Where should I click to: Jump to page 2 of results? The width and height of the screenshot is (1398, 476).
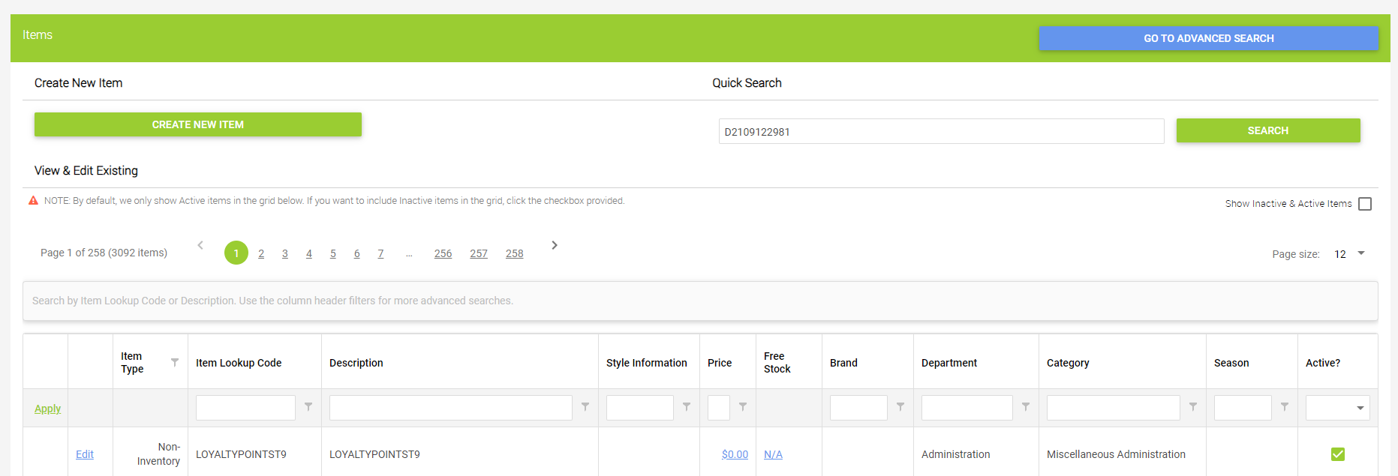click(x=261, y=253)
